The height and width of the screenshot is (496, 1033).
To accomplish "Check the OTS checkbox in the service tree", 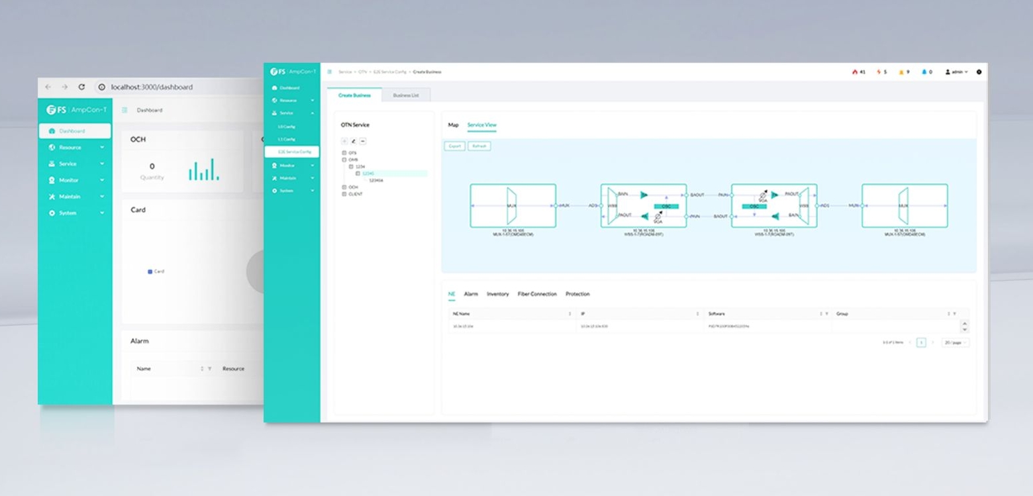I will pyautogui.click(x=344, y=152).
